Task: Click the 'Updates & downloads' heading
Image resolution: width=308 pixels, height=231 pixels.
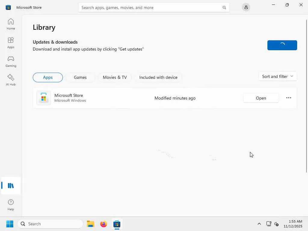Action: click(55, 42)
